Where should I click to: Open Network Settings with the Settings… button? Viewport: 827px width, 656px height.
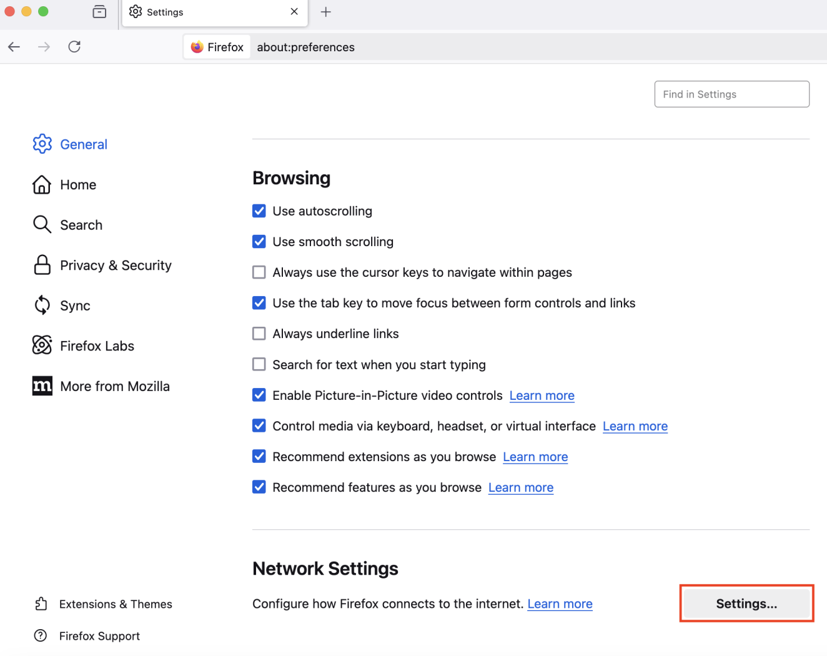(x=746, y=604)
